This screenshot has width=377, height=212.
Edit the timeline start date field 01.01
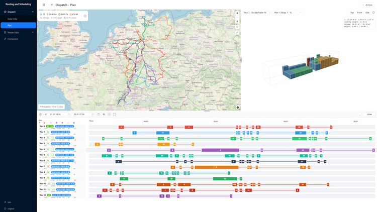(x=60, y=115)
